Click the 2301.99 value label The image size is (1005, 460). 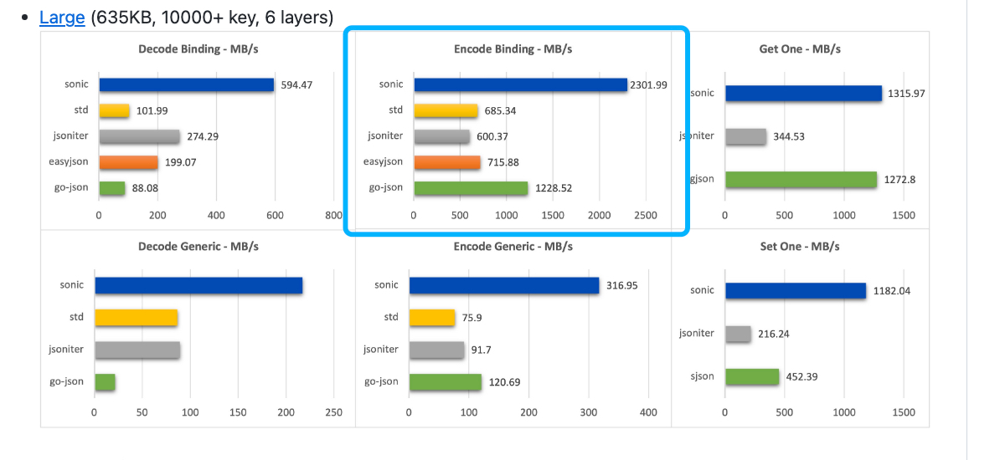point(650,84)
